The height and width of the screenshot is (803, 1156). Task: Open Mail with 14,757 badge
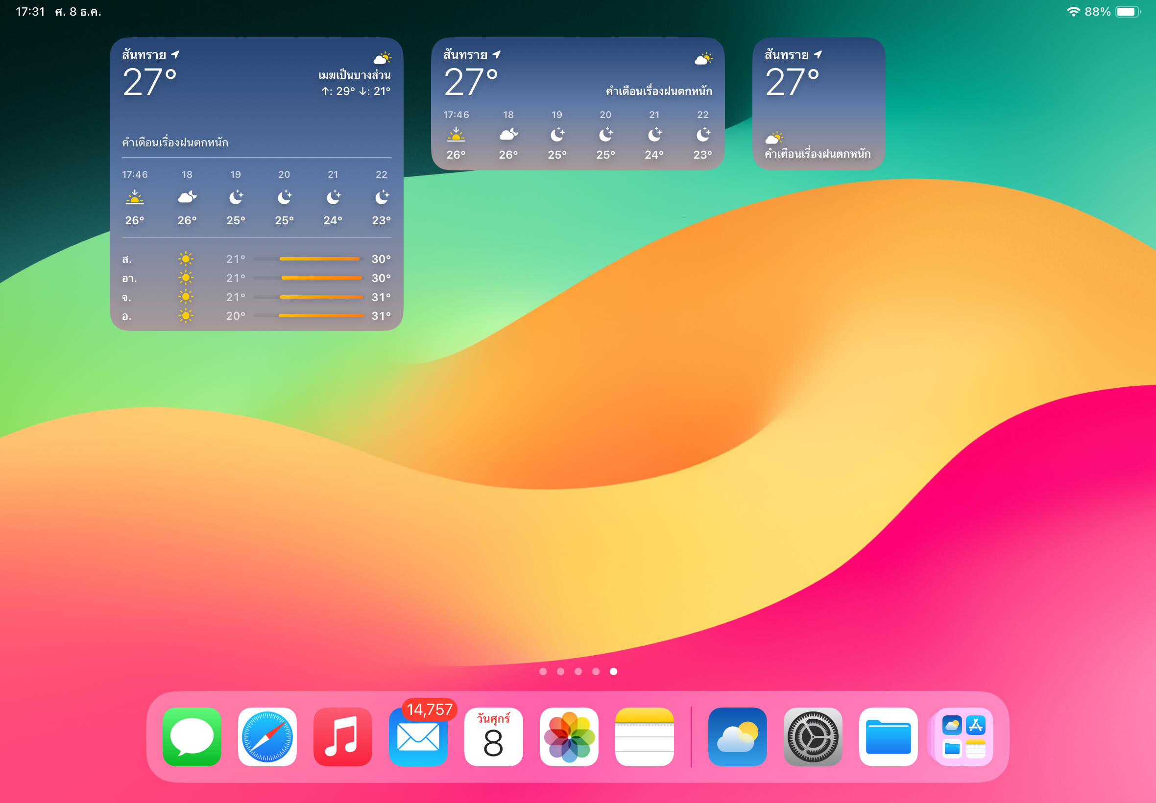click(x=418, y=736)
